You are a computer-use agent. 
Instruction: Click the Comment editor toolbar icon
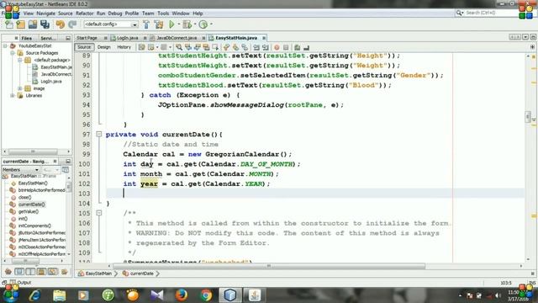coord(297,47)
